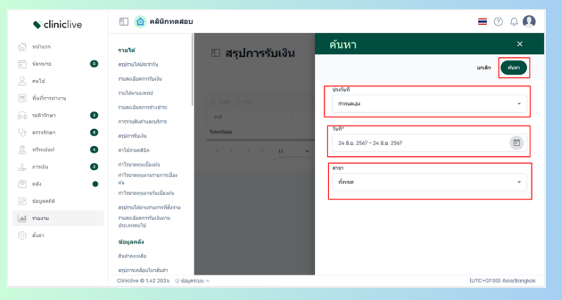Screen dimensions: 562x300
Task: Export report with the Excel button
Action: [x=220, y=102]
